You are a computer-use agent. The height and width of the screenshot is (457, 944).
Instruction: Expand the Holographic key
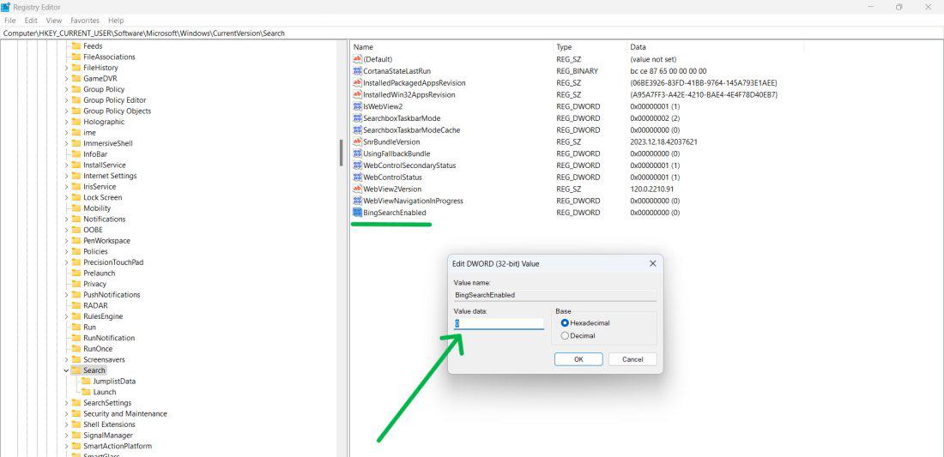coord(66,122)
